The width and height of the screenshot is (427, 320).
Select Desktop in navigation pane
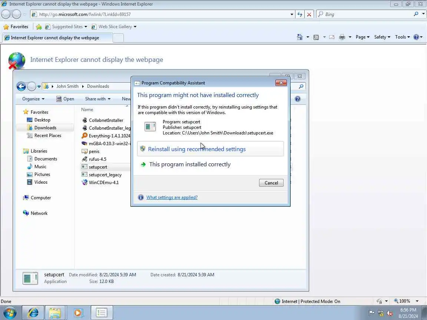(42, 120)
